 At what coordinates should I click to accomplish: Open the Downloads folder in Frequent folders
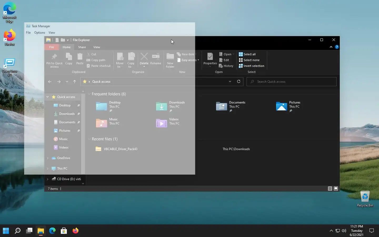click(170, 106)
